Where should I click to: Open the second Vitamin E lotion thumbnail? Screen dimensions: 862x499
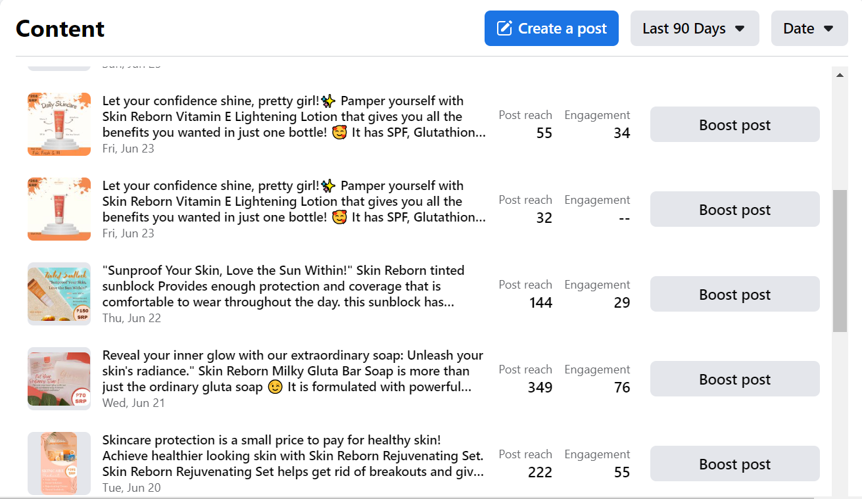click(59, 209)
